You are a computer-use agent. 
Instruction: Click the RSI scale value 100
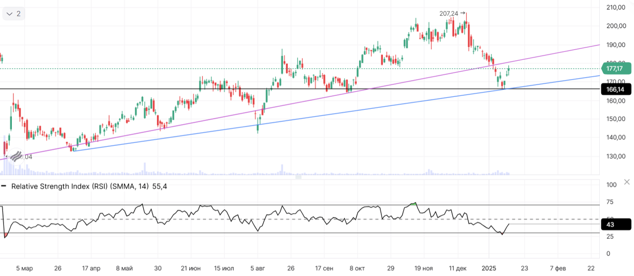[x=611, y=185]
